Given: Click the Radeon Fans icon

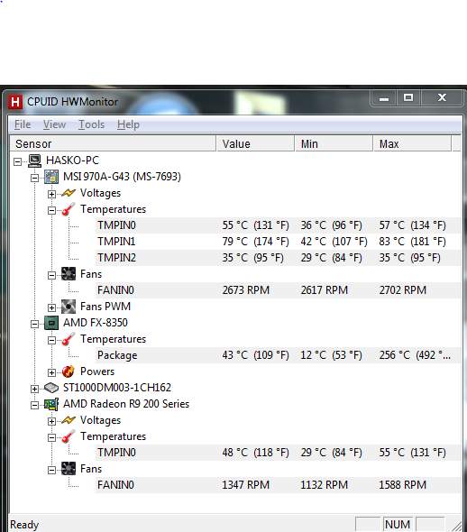Looking at the screenshot, I should [69, 469].
